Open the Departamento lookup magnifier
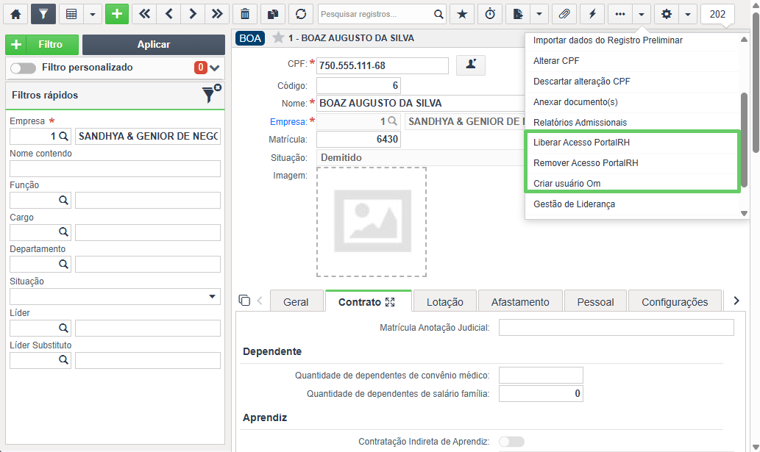This screenshot has height=452, width=760. tap(63, 265)
